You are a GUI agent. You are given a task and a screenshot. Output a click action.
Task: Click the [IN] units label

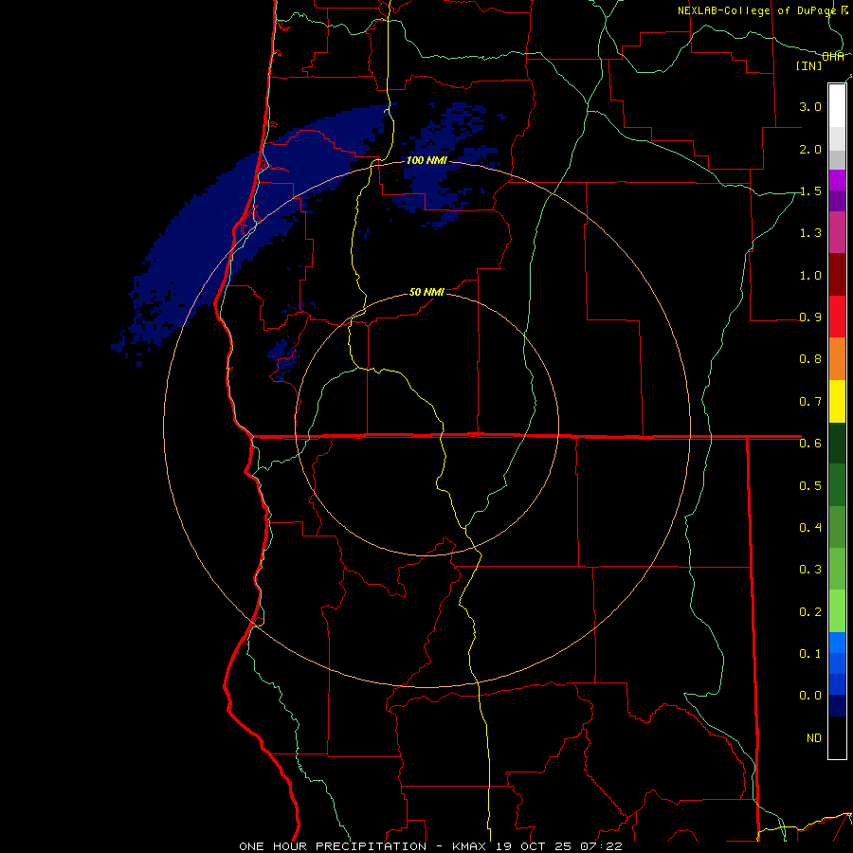click(x=809, y=65)
